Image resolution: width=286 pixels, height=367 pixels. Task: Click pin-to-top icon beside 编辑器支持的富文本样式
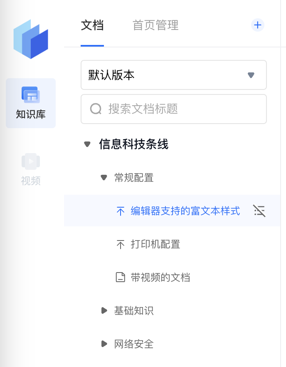click(121, 211)
